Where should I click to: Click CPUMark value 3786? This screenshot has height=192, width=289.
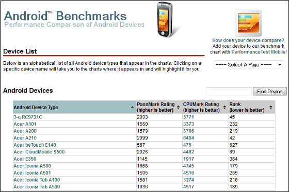[188, 131]
